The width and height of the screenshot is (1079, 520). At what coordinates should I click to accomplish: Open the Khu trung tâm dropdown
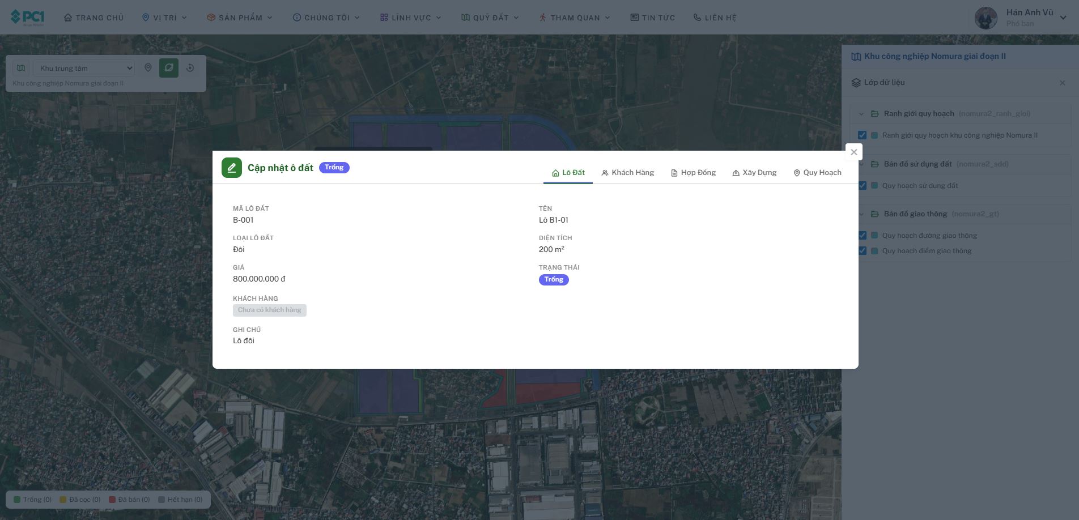(x=84, y=68)
